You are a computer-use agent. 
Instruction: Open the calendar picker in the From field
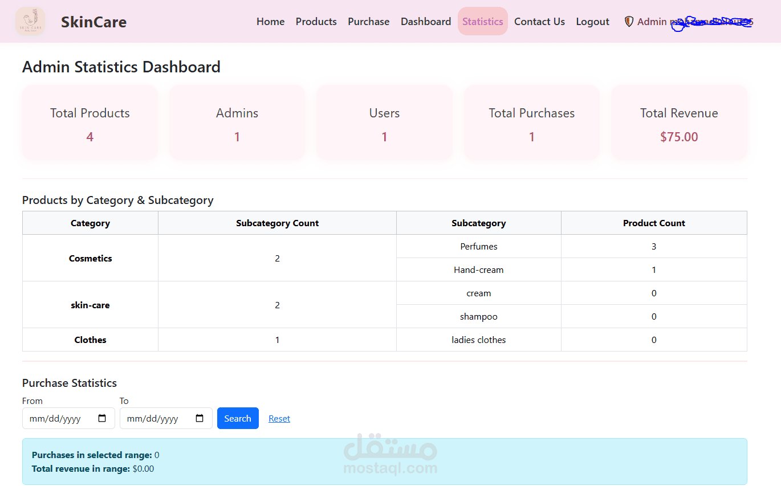click(103, 418)
